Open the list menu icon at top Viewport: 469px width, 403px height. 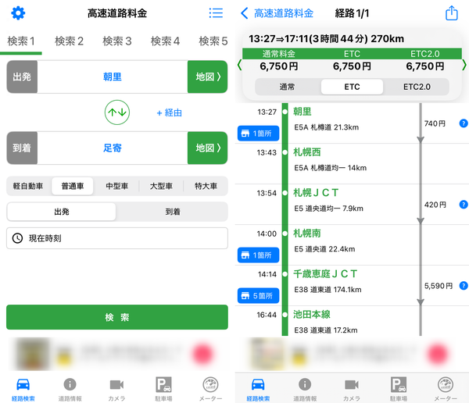216,12
